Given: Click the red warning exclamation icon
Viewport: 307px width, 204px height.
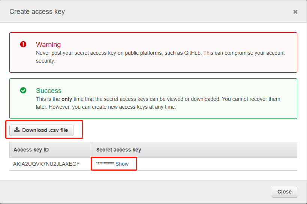Looking at the screenshot, I should pos(23,44).
